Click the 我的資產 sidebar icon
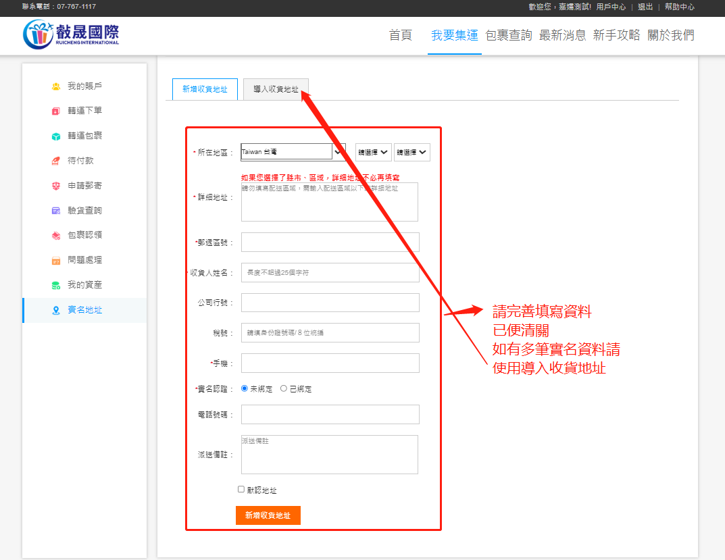 (x=56, y=285)
